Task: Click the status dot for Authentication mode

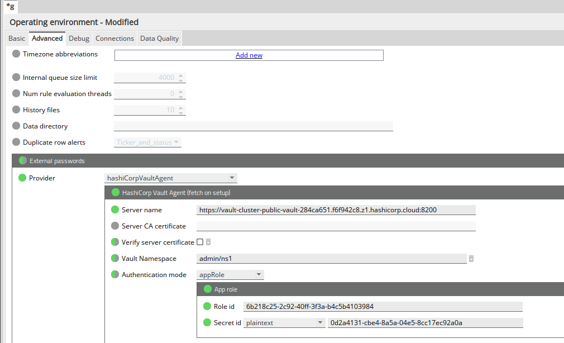Action: 115,275
